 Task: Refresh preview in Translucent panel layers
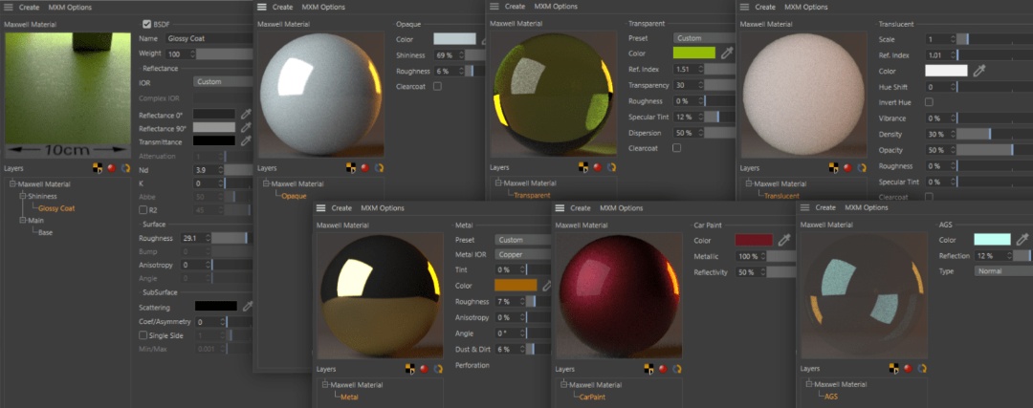click(861, 168)
